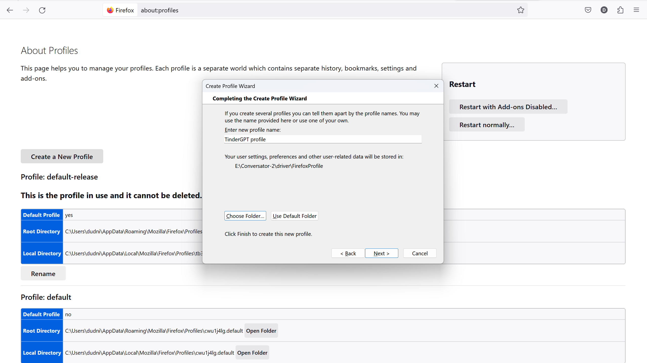Click the extensions icon in toolbar

click(x=620, y=10)
